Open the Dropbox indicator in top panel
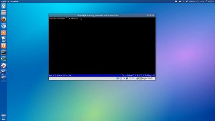 pyautogui.click(x=176, y=1)
